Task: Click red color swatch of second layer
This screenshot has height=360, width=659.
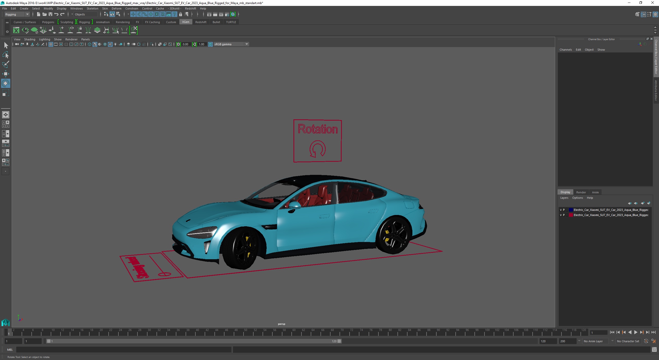Action: (x=571, y=215)
